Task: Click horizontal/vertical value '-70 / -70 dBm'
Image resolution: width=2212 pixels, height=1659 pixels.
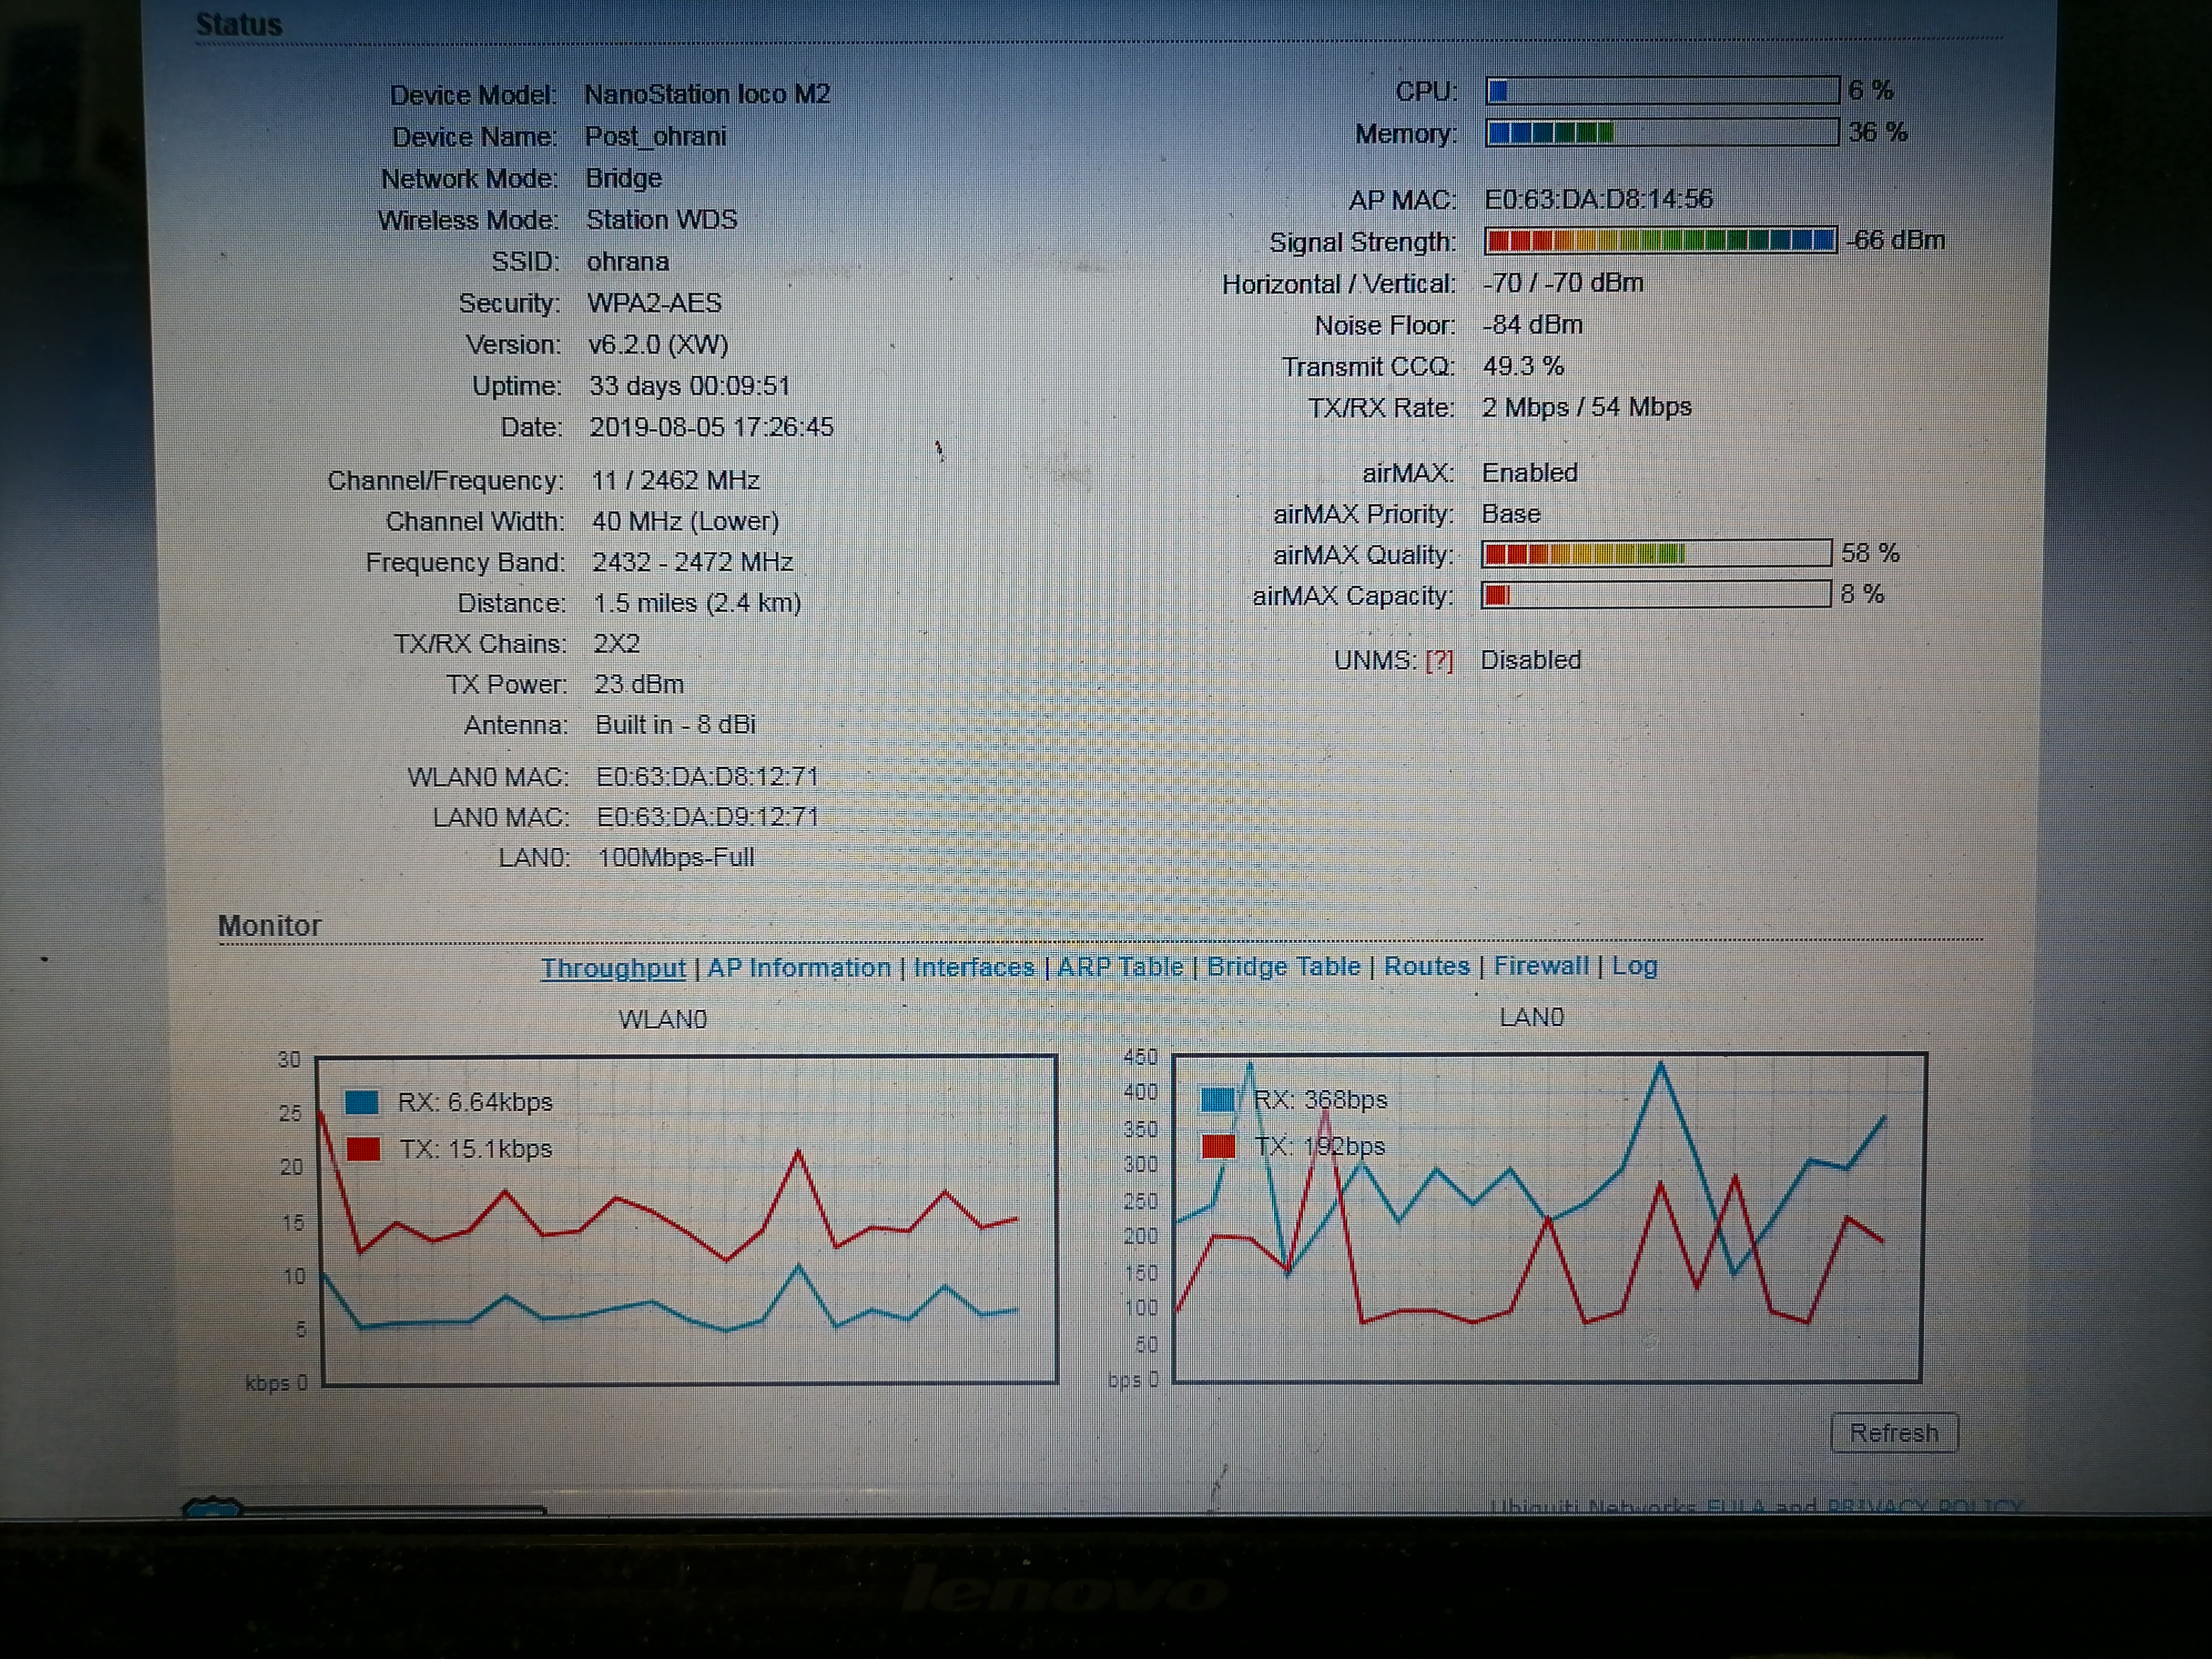Action: click(x=1563, y=283)
